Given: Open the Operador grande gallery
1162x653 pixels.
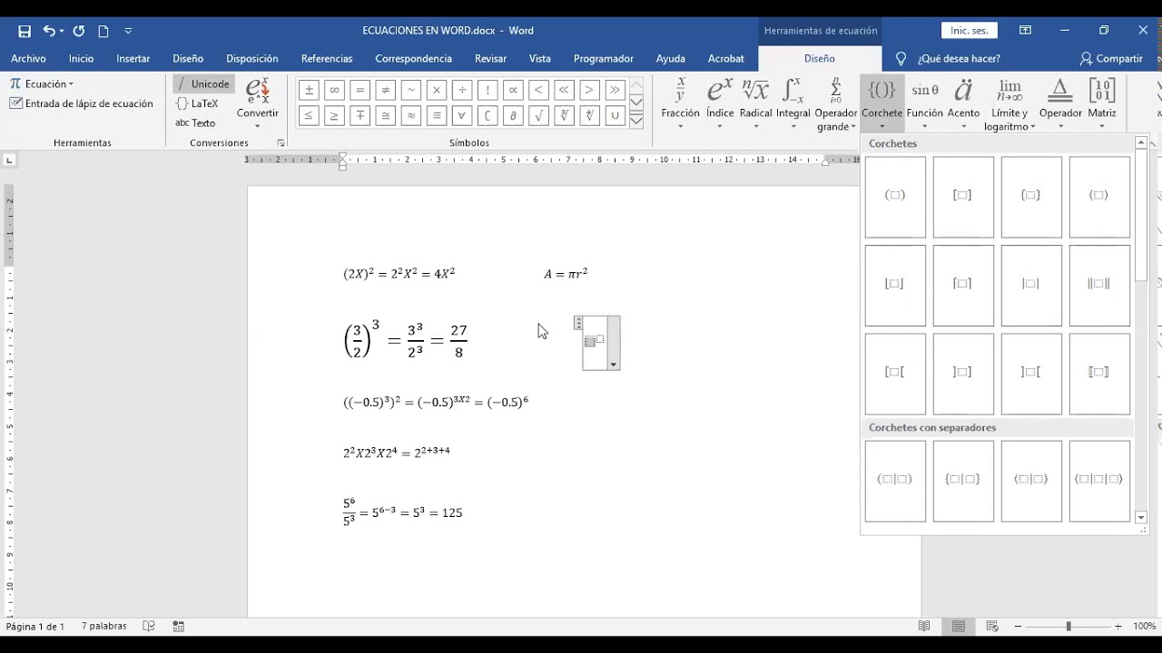Looking at the screenshot, I should tap(835, 104).
